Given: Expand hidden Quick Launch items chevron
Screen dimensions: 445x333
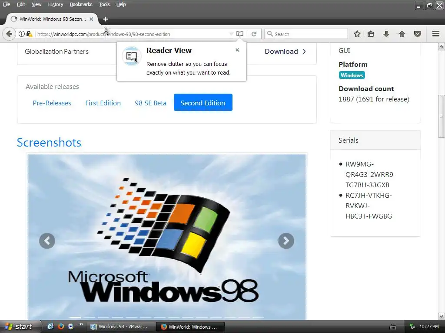Looking at the screenshot, I should tap(81, 324).
